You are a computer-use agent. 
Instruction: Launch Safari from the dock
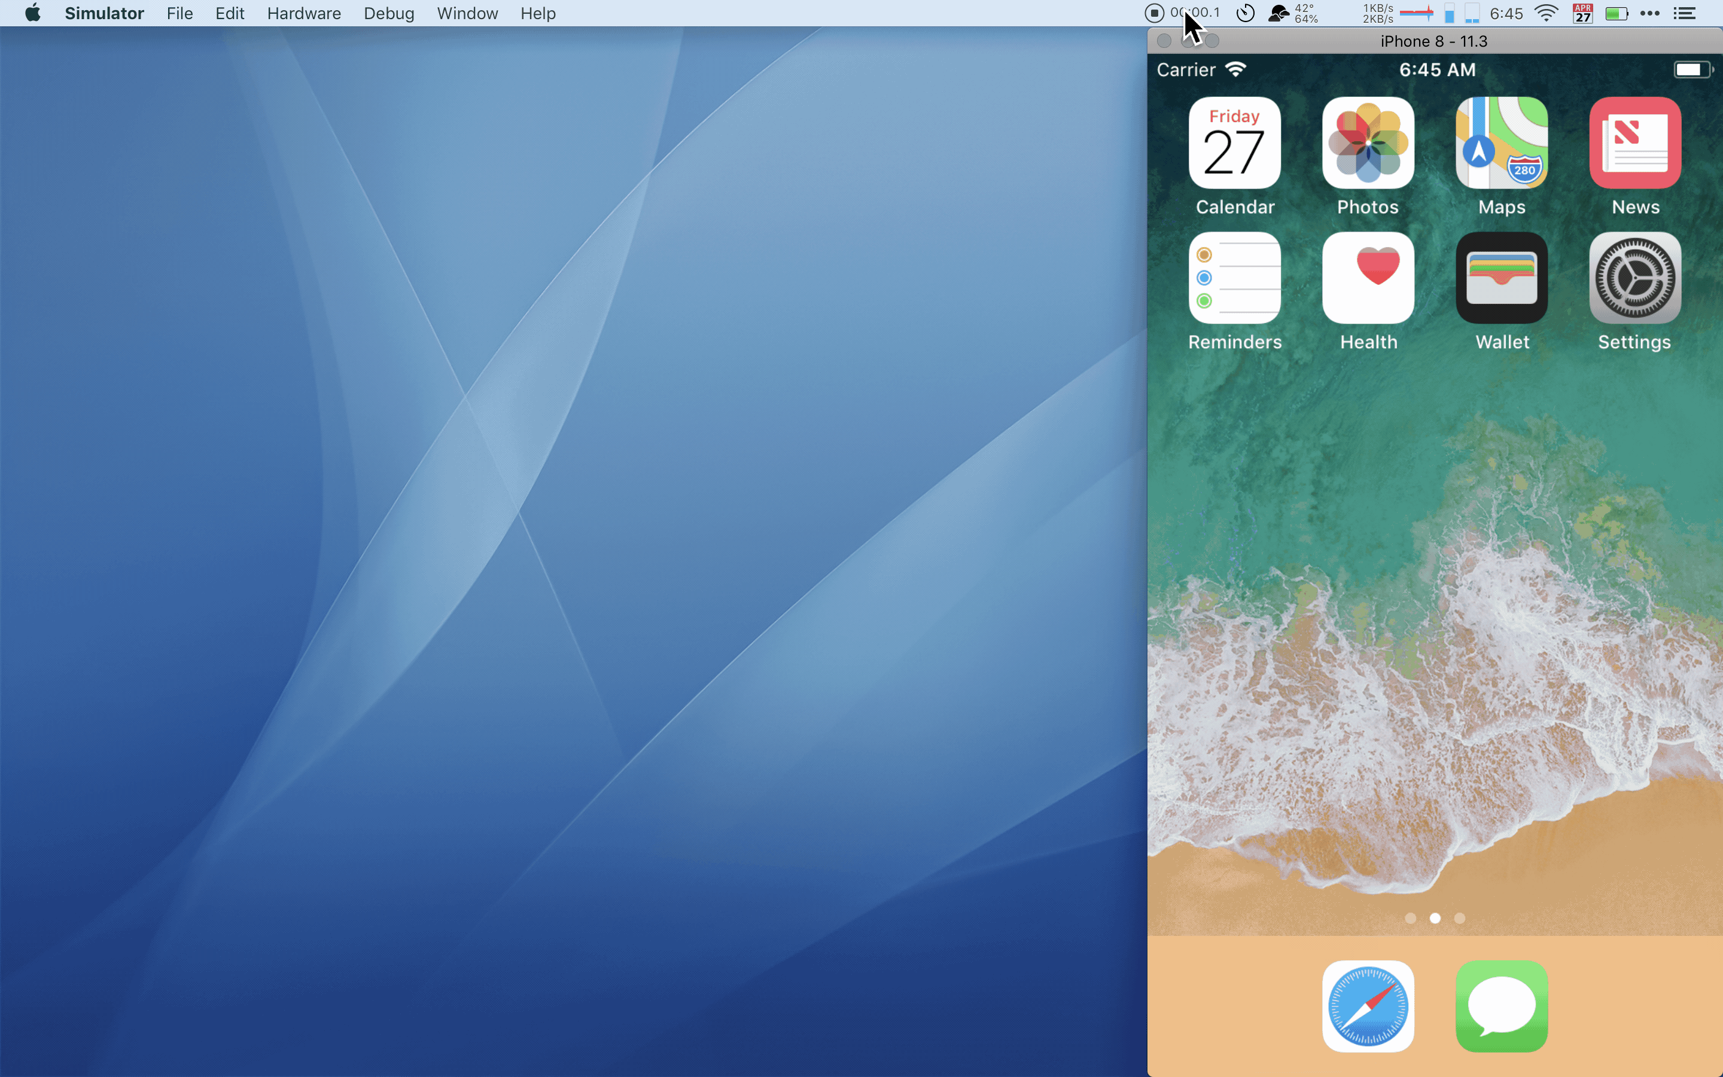click(x=1368, y=1006)
